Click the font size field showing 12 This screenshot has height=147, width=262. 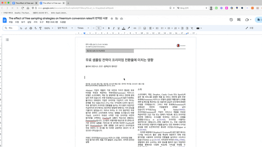tap(99, 28)
